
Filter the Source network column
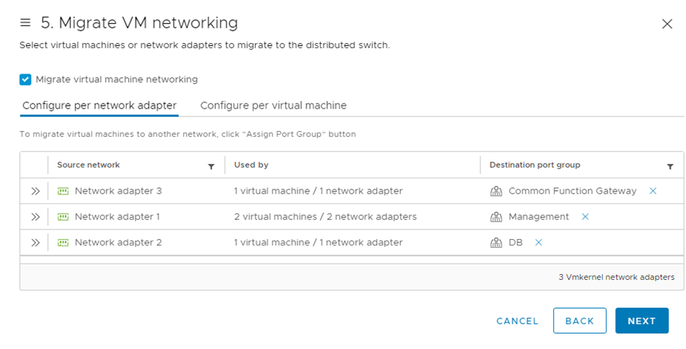(211, 167)
